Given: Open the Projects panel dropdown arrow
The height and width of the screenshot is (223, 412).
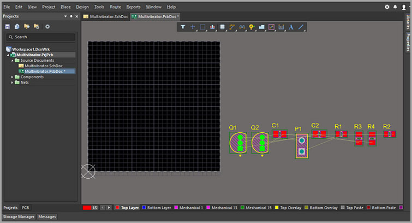Looking at the screenshot, I should click(x=65, y=16).
